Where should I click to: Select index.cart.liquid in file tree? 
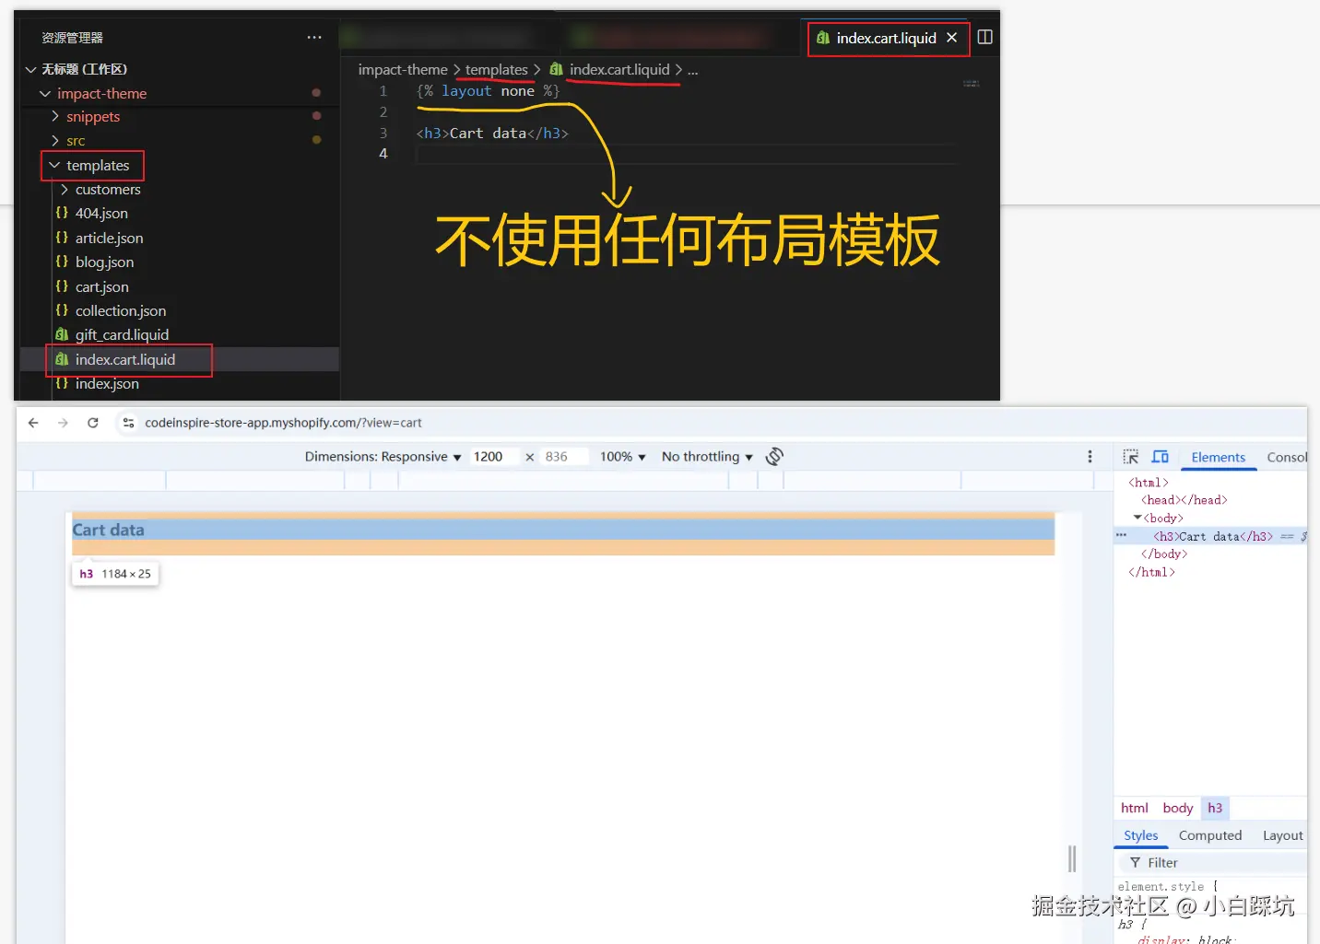click(124, 359)
